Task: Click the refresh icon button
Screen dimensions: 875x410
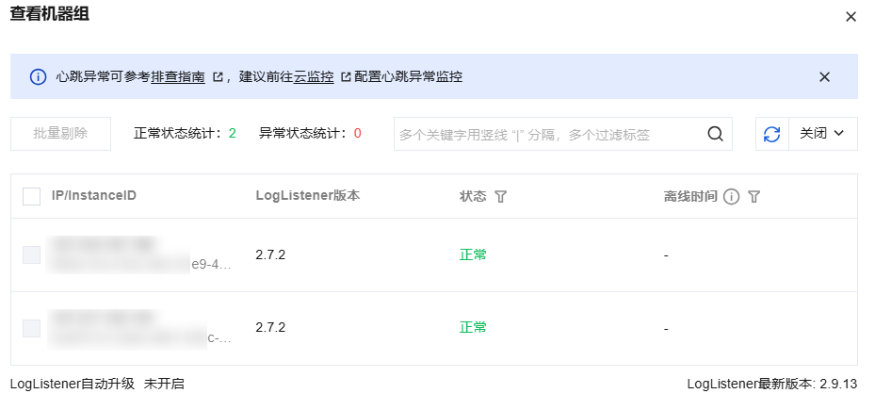Action: (x=771, y=134)
